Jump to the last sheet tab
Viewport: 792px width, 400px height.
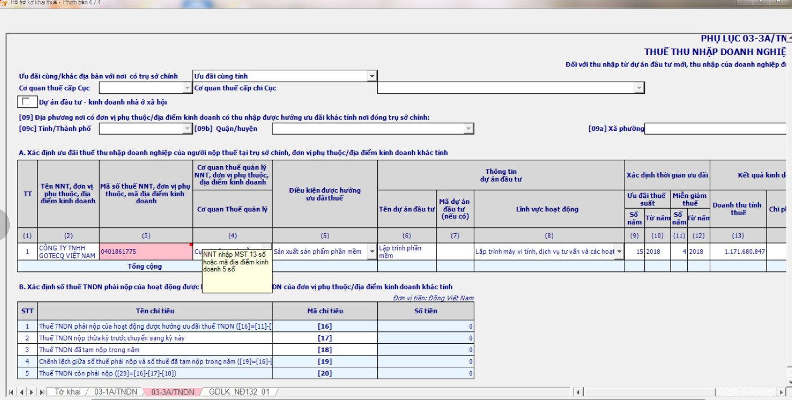41,392
